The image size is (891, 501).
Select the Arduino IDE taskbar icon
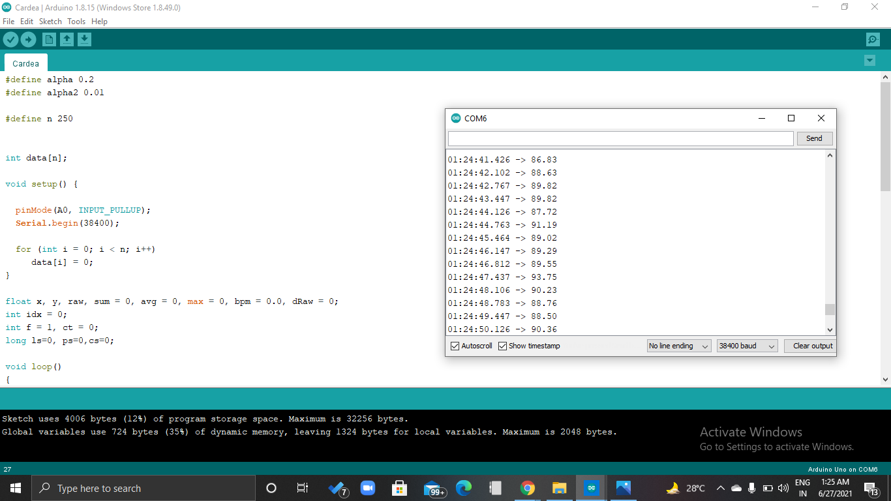[x=592, y=488]
